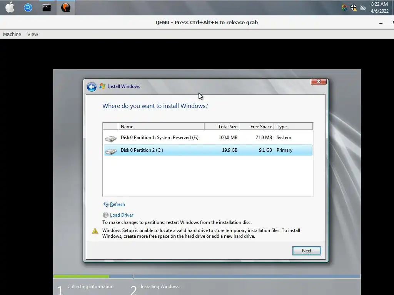Viewport: 394px width, 295px height.
Task: Sort by the Type column header
Action: coord(293,126)
